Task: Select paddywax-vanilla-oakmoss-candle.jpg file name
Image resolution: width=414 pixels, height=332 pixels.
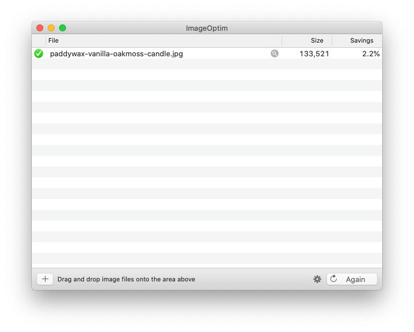Action: pos(117,54)
